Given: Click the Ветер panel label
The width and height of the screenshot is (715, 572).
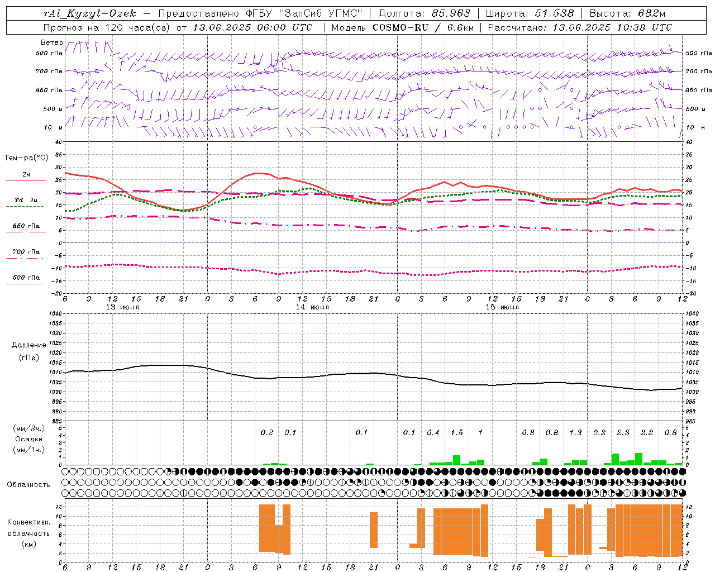Looking at the screenshot, I should pos(51,42).
